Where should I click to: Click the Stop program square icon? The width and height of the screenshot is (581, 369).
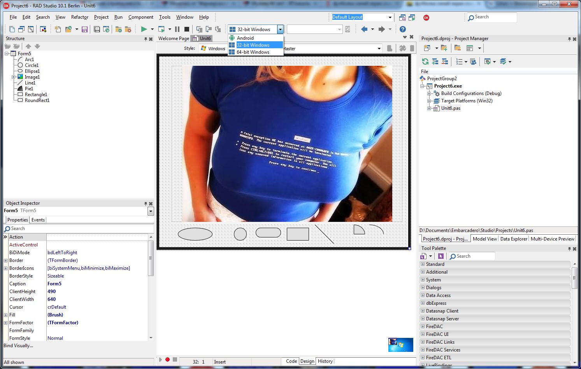coord(187,29)
